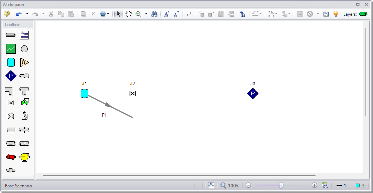This screenshot has width=373, height=193.
Task: Open Find with the binoculars icon
Action: 154,14
